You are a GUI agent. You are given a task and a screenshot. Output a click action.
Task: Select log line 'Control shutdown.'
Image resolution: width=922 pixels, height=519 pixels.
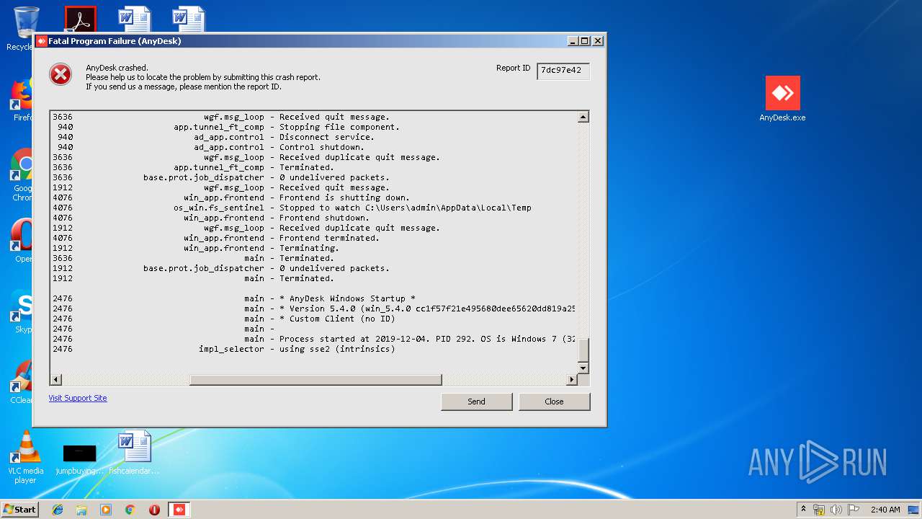[x=322, y=147]
